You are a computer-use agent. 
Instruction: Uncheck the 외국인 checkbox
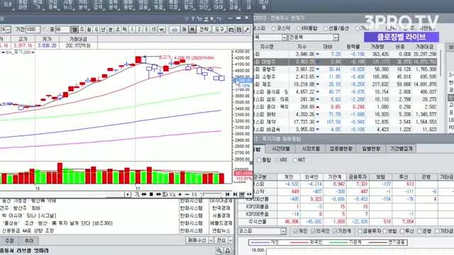tap(313, 231)
